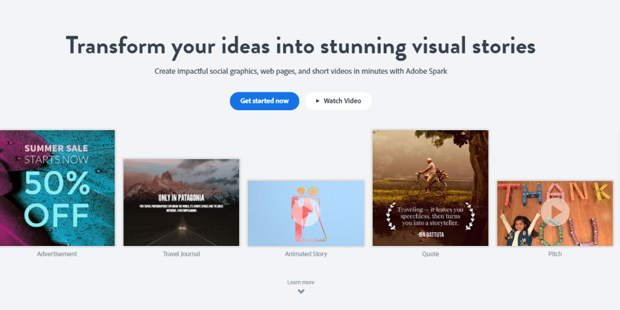Open the Only in Patagonia thumbnail

pyautogui.click(x=181, y=202)
